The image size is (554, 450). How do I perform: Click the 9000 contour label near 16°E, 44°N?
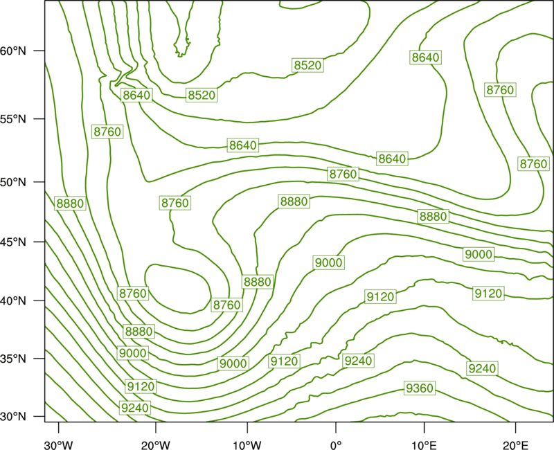479,254
